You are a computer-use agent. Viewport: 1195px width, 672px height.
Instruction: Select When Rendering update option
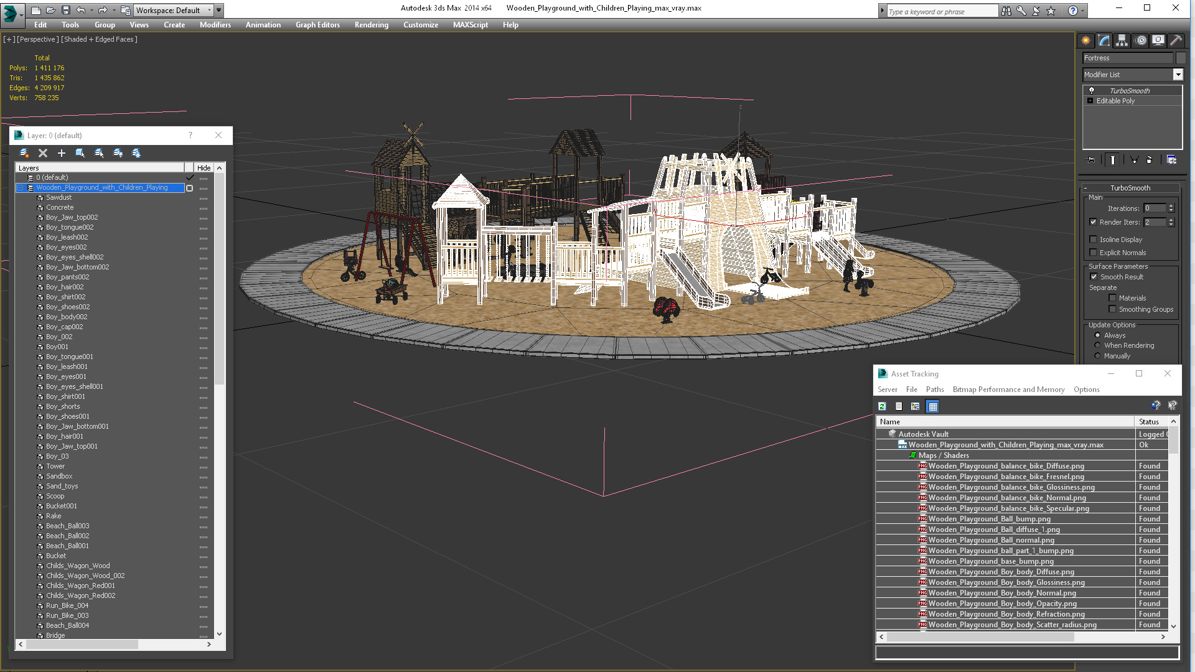click(1097, 345)
